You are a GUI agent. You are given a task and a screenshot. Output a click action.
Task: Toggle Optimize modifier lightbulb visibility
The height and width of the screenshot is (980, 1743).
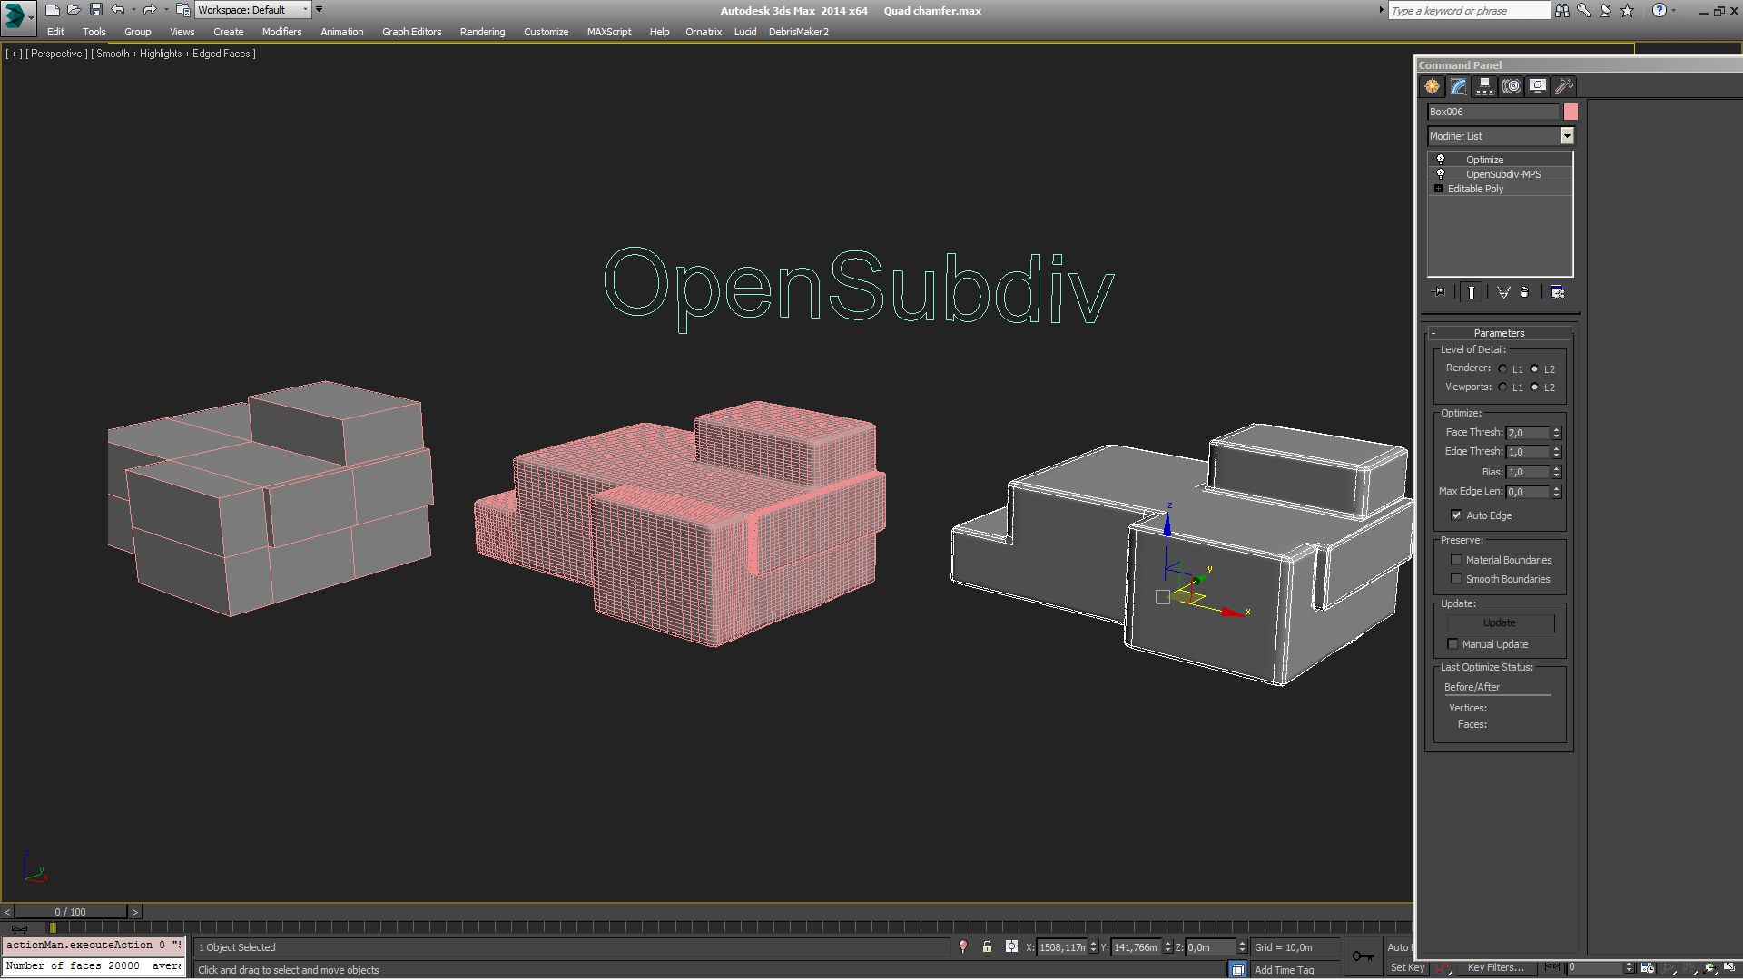coord(1440,160)
